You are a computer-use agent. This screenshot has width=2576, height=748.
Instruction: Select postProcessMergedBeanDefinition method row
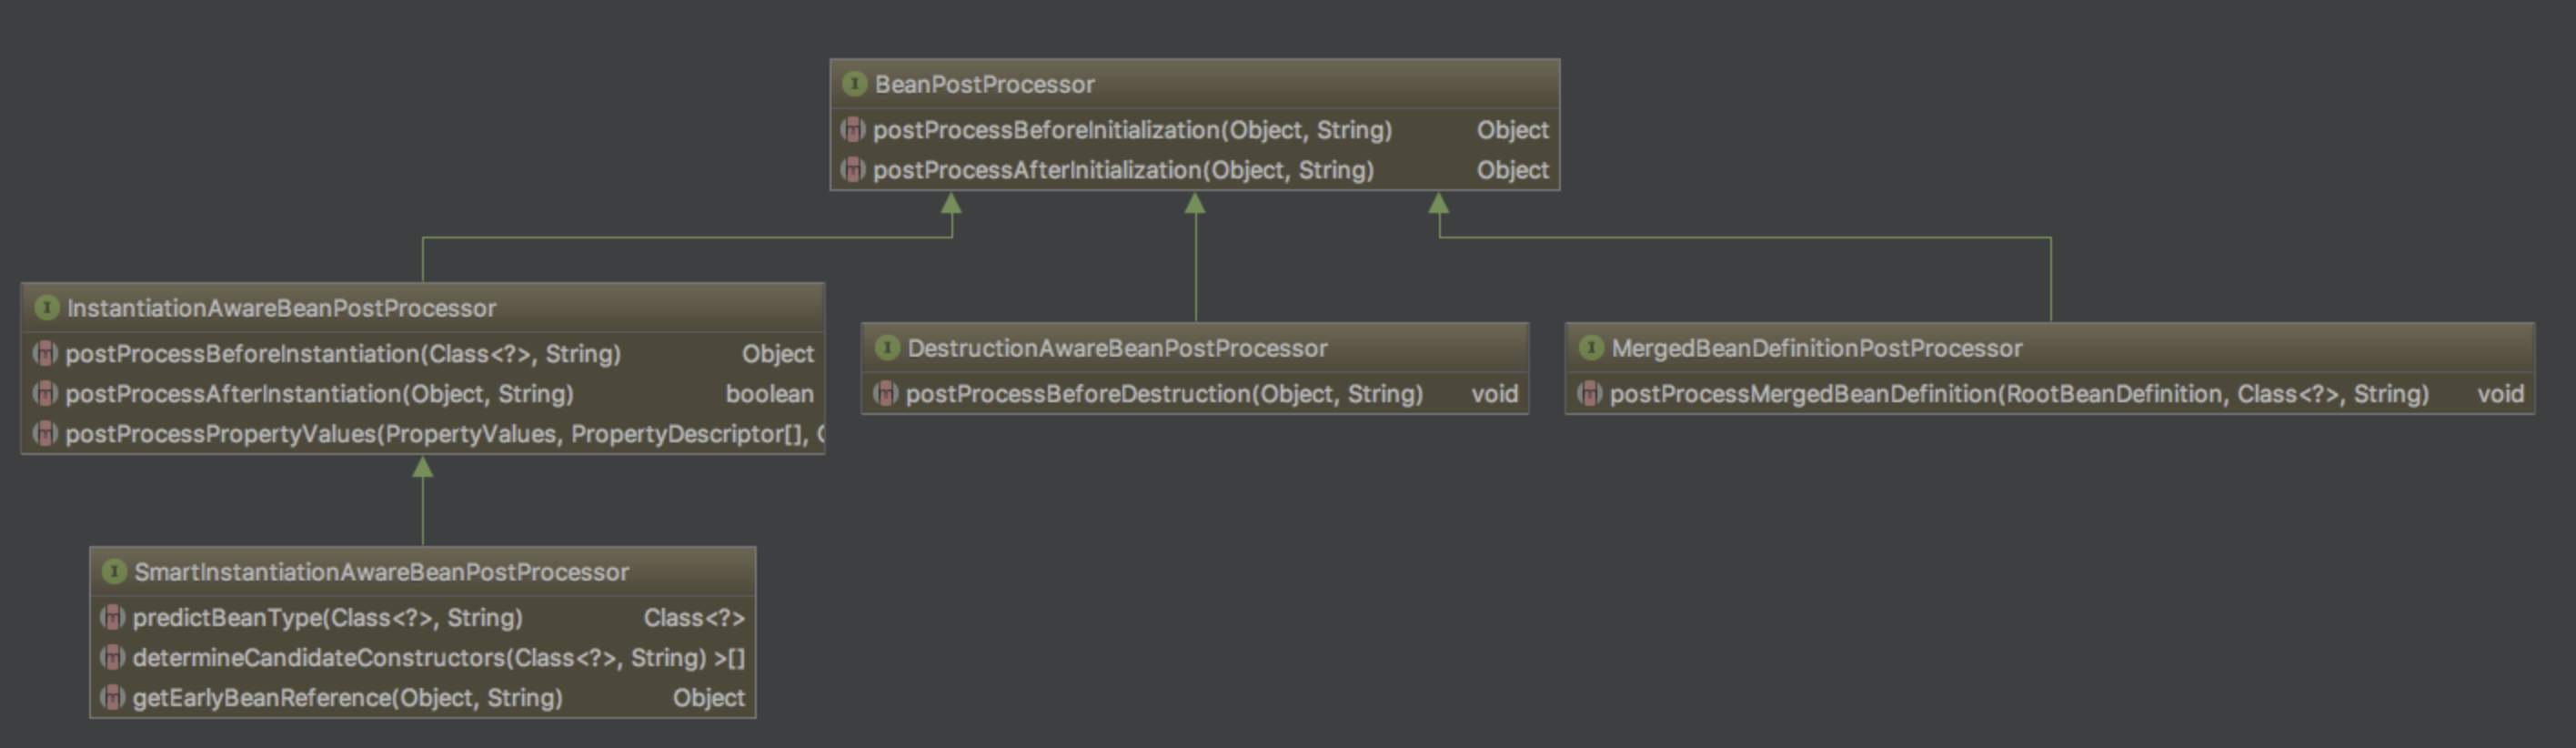(2049, 394)
